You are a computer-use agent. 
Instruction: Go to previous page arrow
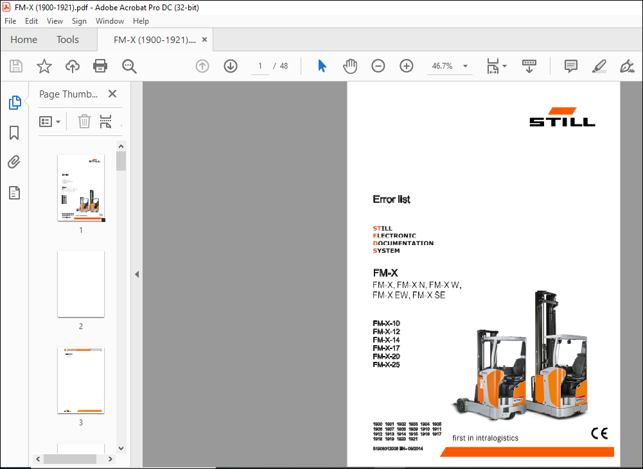[x=202, y=66]
